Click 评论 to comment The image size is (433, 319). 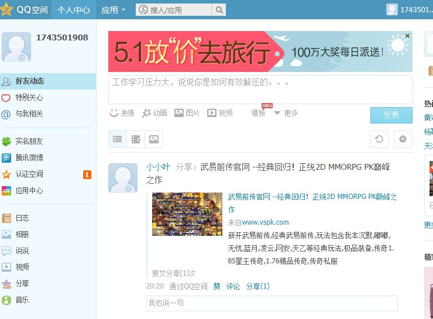pos(233,286)
